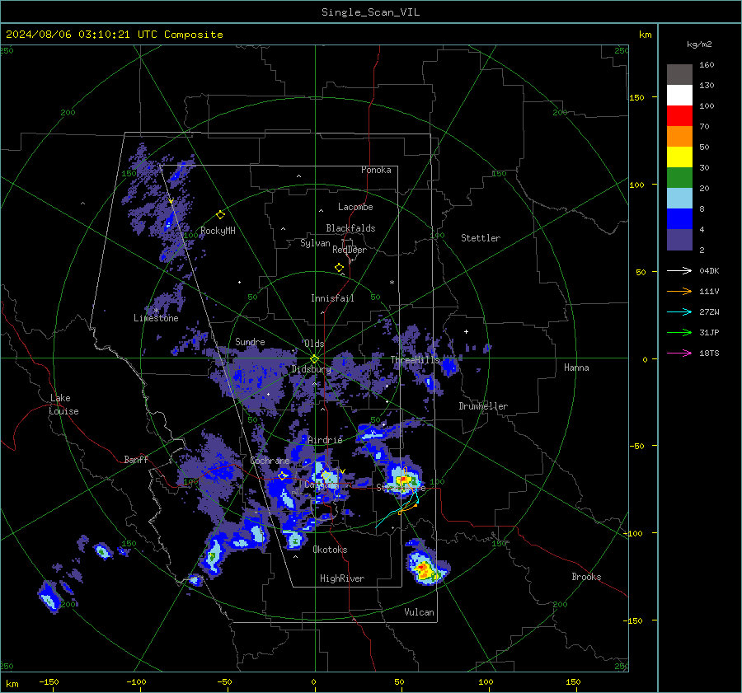Click the Brooks city label
The image size is (742, 693).
[x=586, y=577]
